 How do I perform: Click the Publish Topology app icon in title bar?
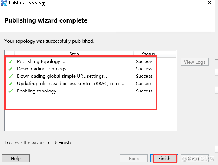click(4, 3)
